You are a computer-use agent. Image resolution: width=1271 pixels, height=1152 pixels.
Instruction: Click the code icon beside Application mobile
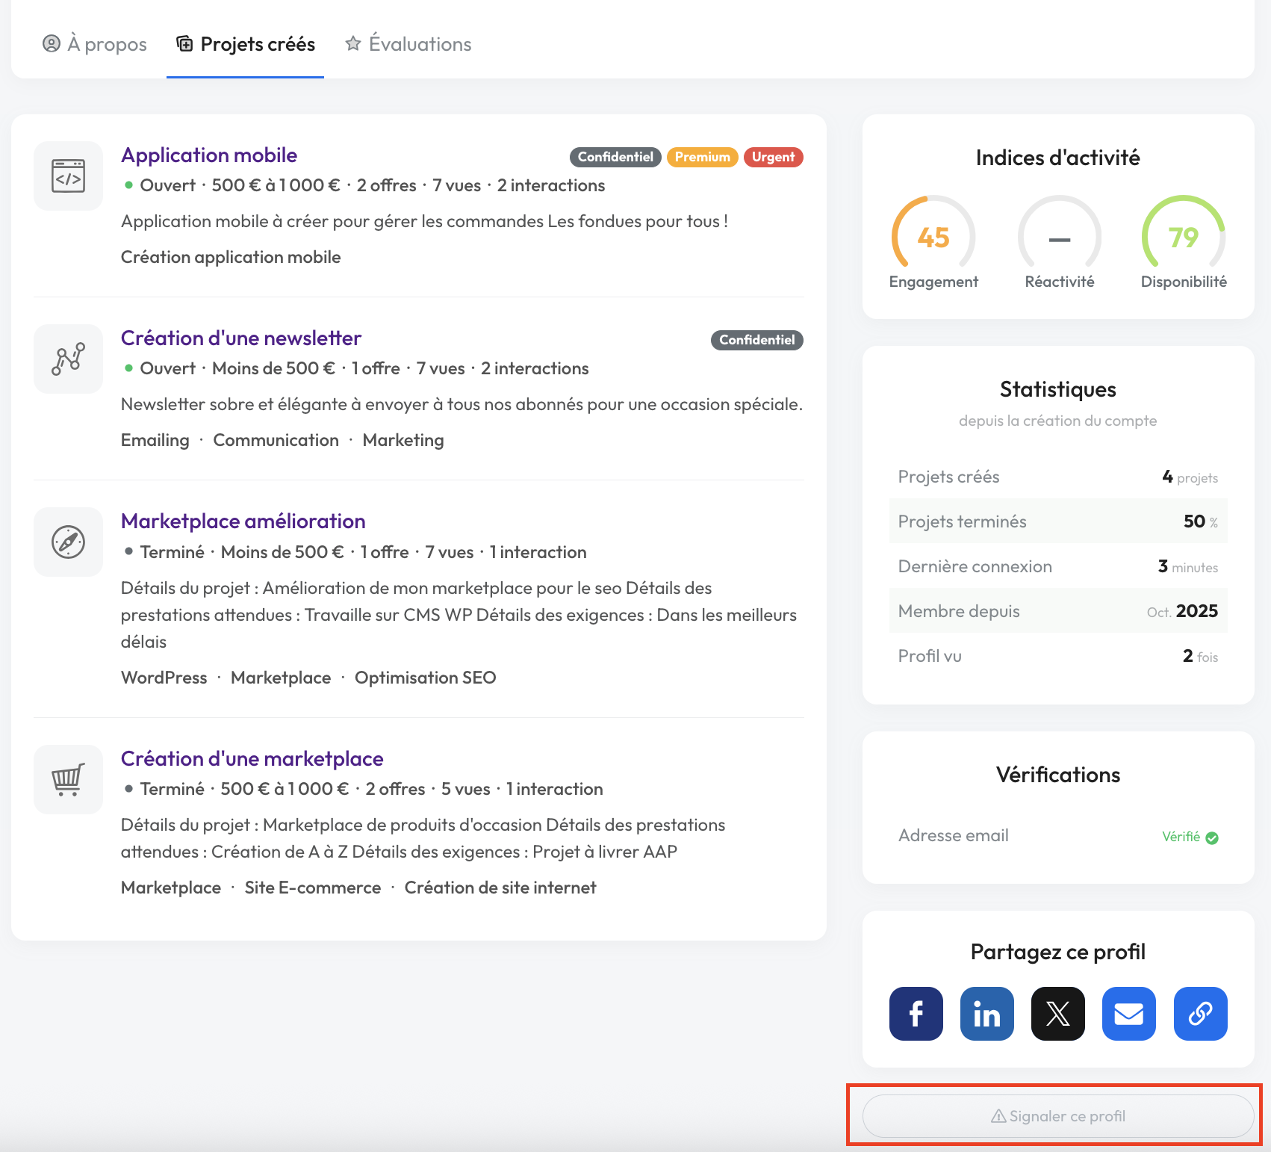coord(68,176)
